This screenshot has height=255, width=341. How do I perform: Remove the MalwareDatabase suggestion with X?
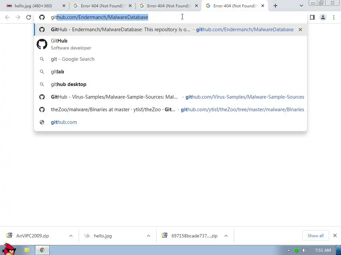[300, 30]
